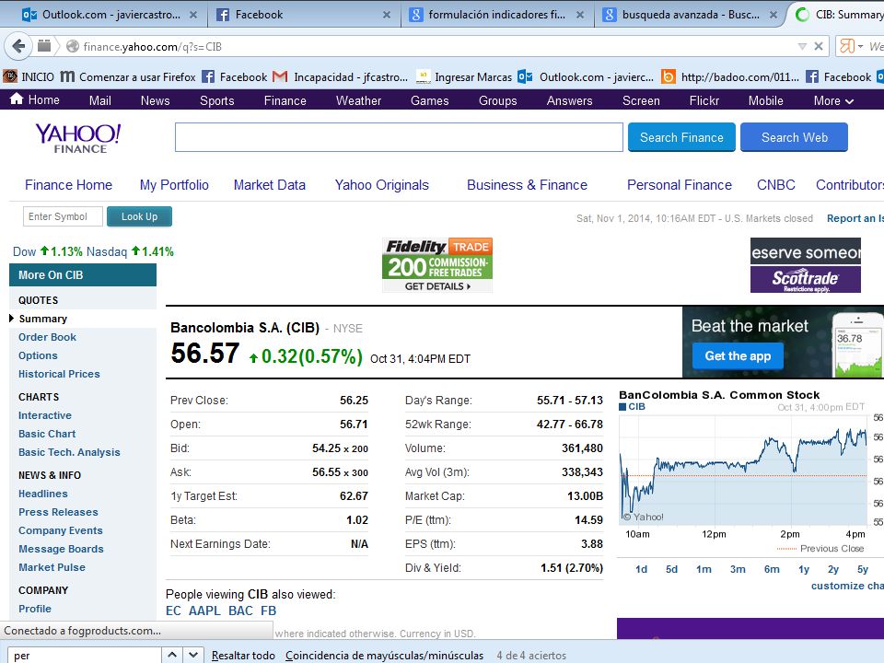Click the Get the app button

(x=738, y=355)
